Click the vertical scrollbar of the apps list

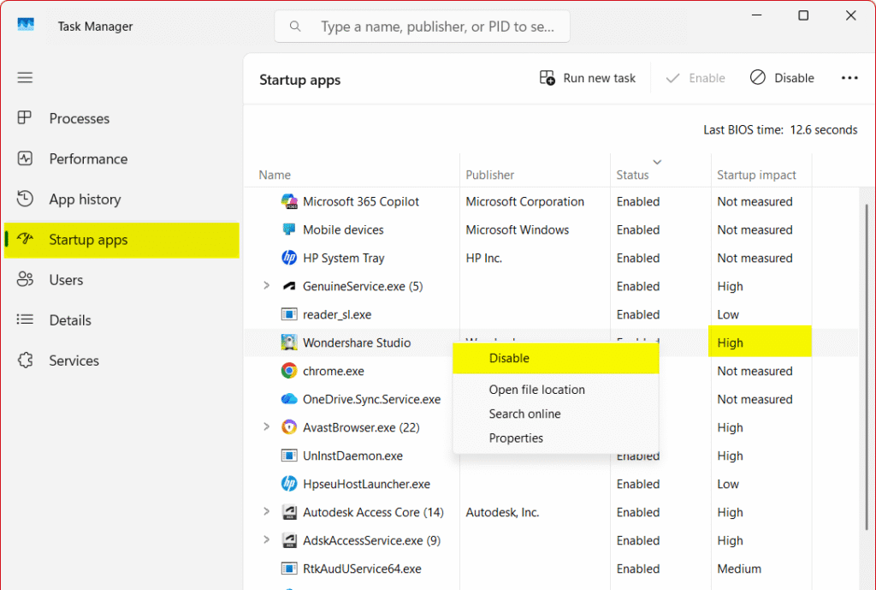867,367
